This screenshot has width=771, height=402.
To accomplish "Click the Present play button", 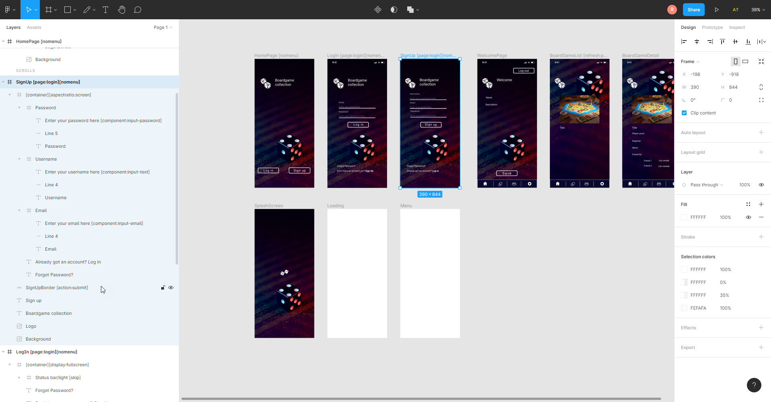I will tap(717, 10).
